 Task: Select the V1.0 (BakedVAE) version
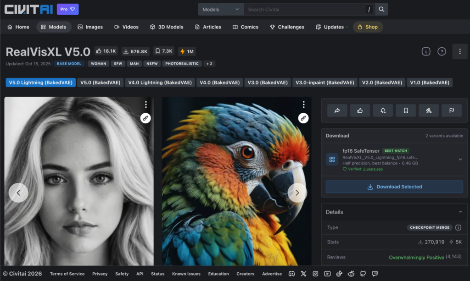pos(430,83)
